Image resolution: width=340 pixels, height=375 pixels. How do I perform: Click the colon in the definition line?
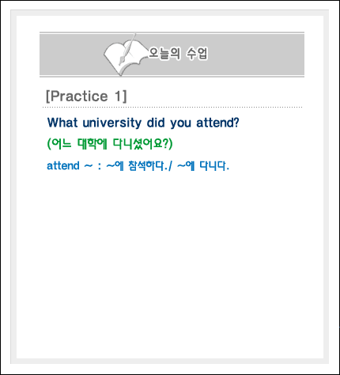[100, 166]
